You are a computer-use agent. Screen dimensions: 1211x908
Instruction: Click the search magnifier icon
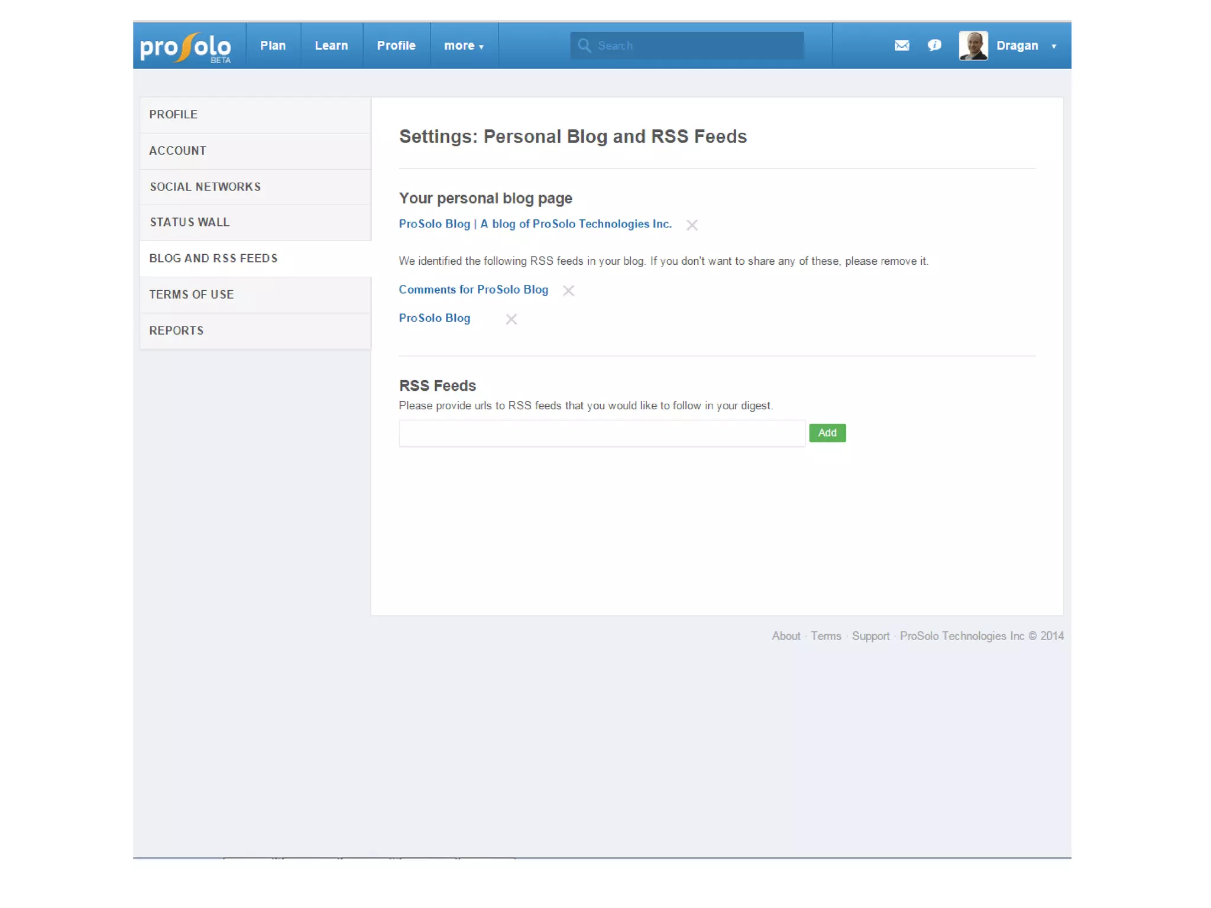tap(584, 46)
